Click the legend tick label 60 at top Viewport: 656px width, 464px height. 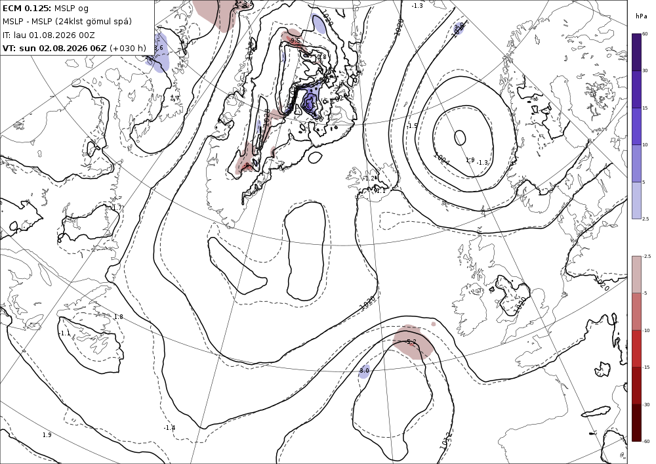pos(645,34)
